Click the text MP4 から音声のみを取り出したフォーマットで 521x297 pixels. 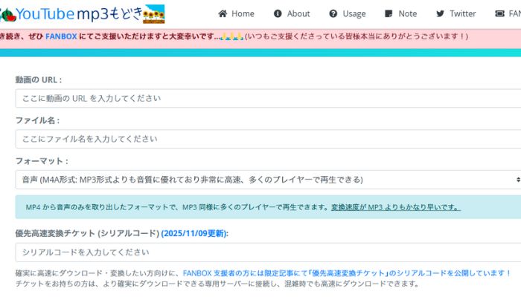tap(103, 207)
